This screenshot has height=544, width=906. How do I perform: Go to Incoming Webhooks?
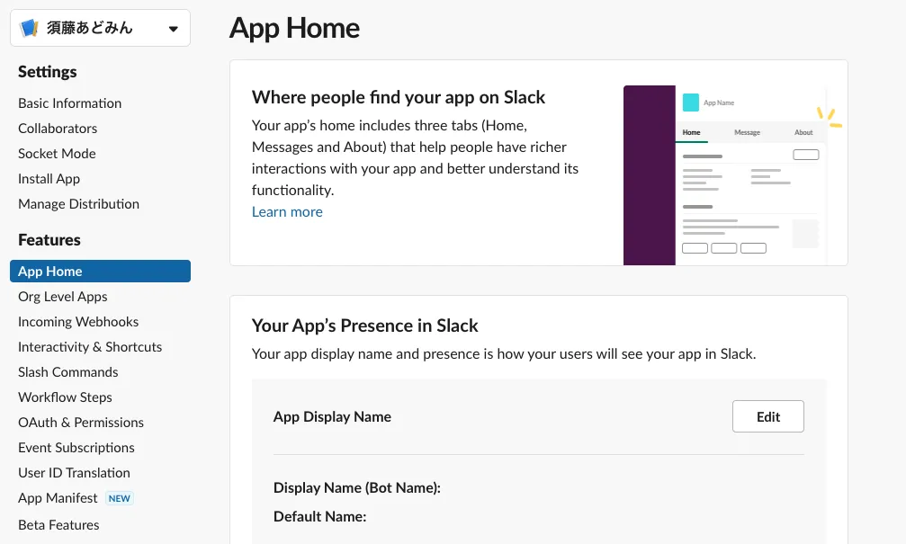coord(78,322)
